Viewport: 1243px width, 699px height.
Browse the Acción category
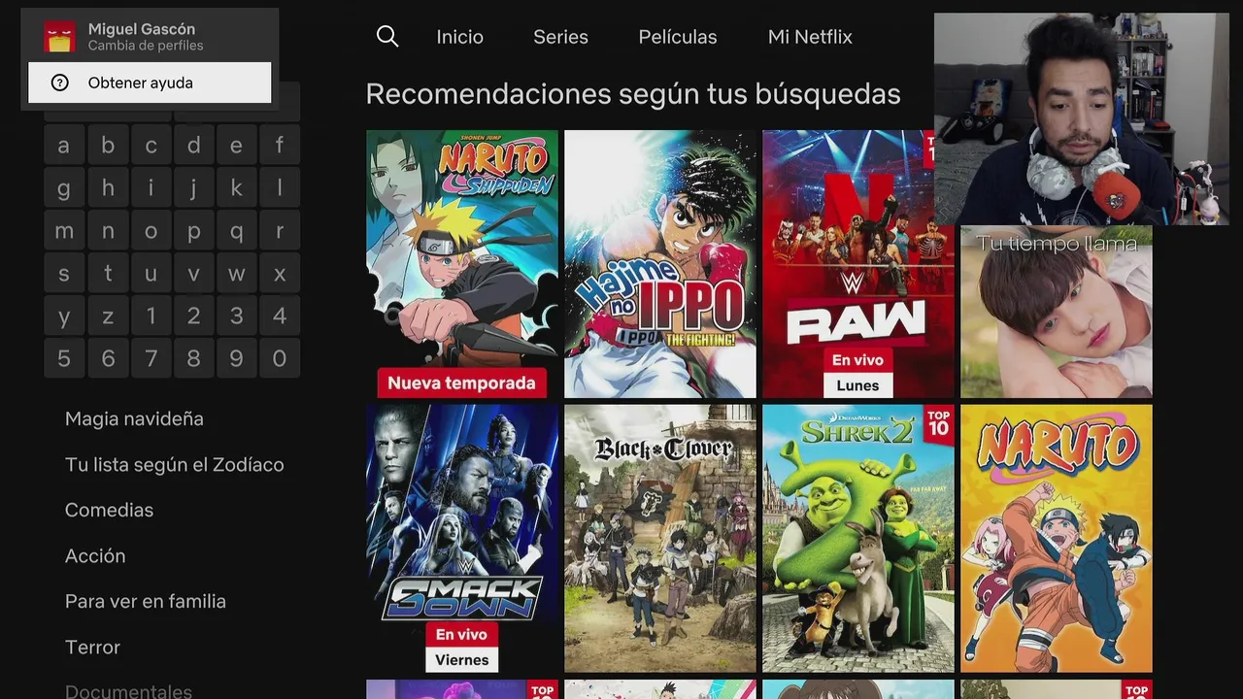click(x=95, y=555)
